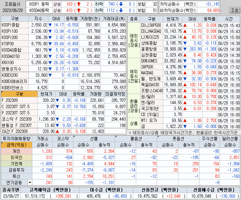Image resolution: width=241 pixels, height=200 pixels.
Task: Click the 차익순매수 value -51,145
Action: click(212, 4)
